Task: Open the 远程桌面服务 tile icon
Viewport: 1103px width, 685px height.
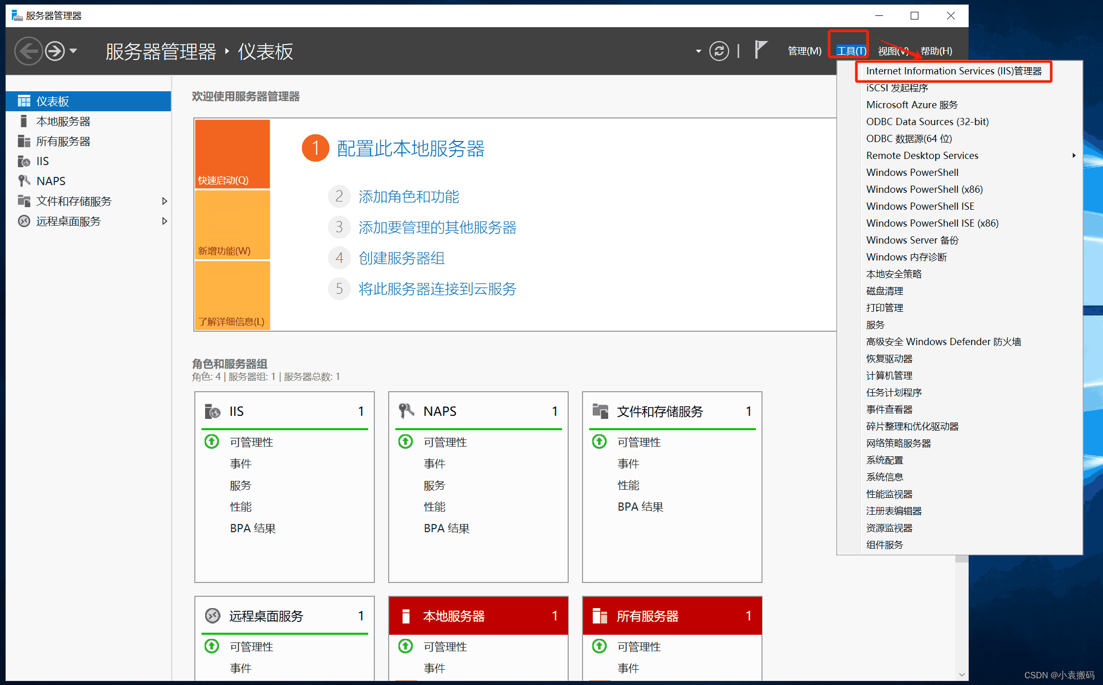Action: (212, 615)
